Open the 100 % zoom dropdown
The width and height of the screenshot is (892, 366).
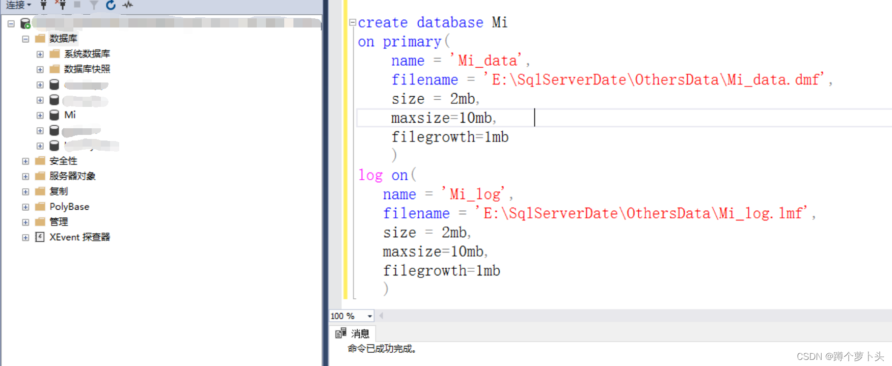pyautogui.click(x=369, y=316)
